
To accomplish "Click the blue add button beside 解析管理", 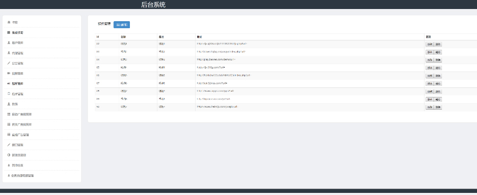I will click(x=122, y=25).
